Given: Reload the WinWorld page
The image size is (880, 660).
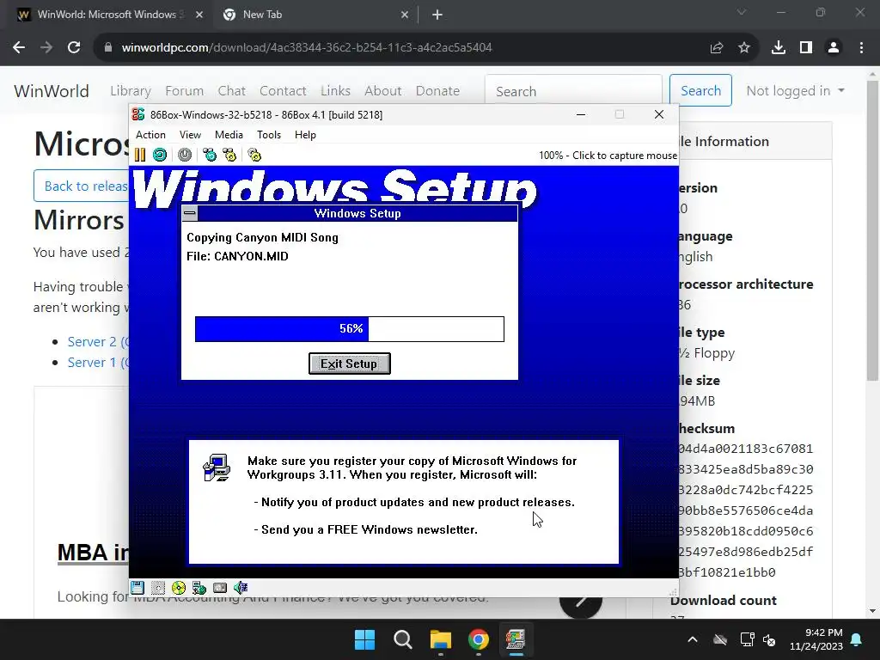Looking at the screenshot, I should point(74,48).
